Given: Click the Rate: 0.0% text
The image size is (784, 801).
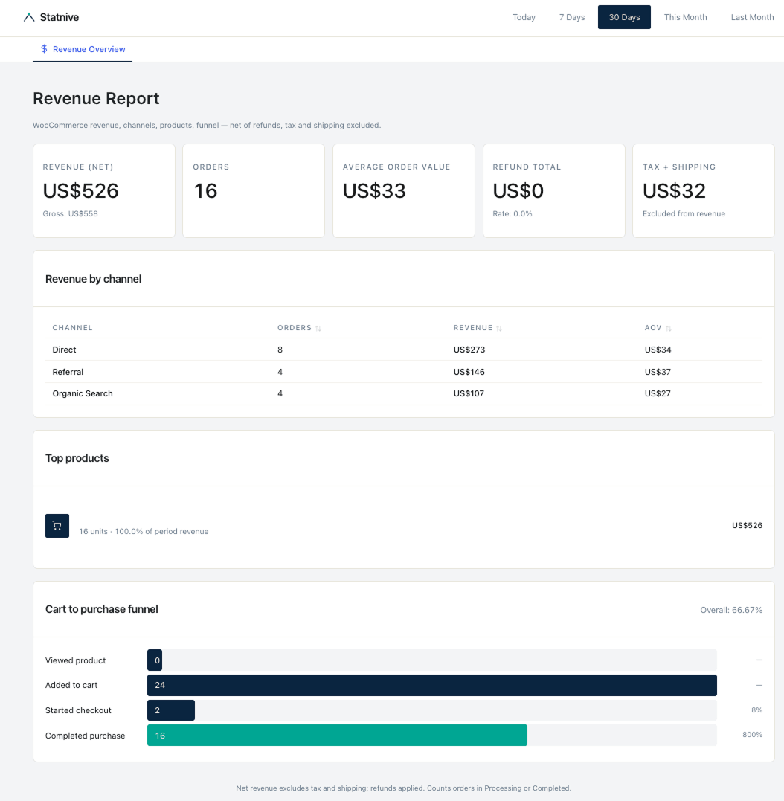Looking at the screenshot, I should point(513,214).
